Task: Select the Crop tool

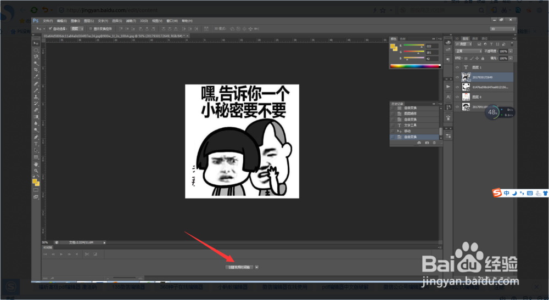Action: tap(36, 70)
